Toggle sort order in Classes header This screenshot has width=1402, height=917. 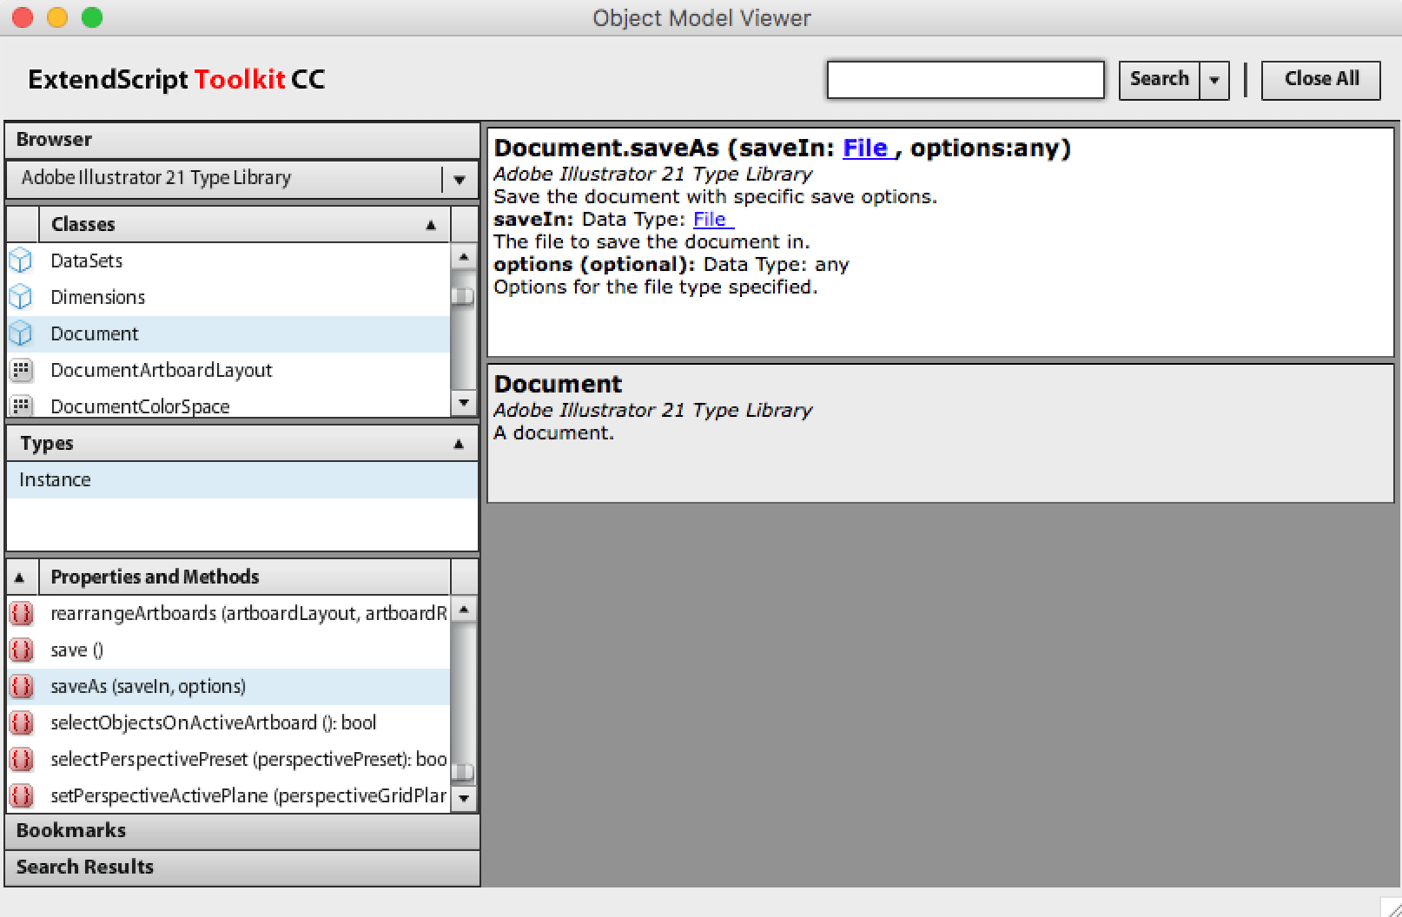coord(431,225)
